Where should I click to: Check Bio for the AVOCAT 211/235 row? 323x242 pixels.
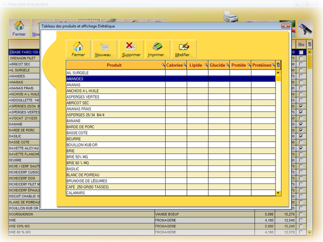coord(301,118)
